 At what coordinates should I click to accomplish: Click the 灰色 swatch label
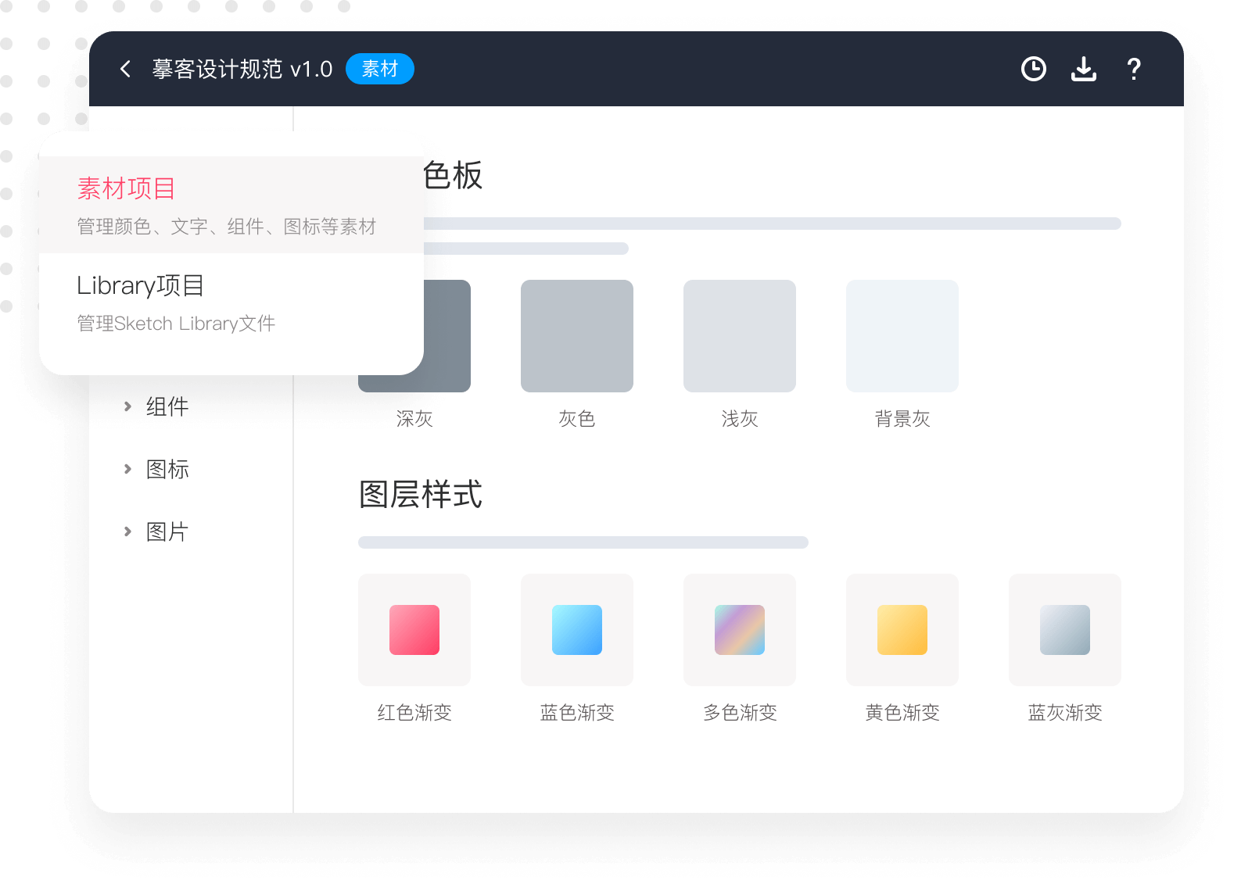click(577, 419)
